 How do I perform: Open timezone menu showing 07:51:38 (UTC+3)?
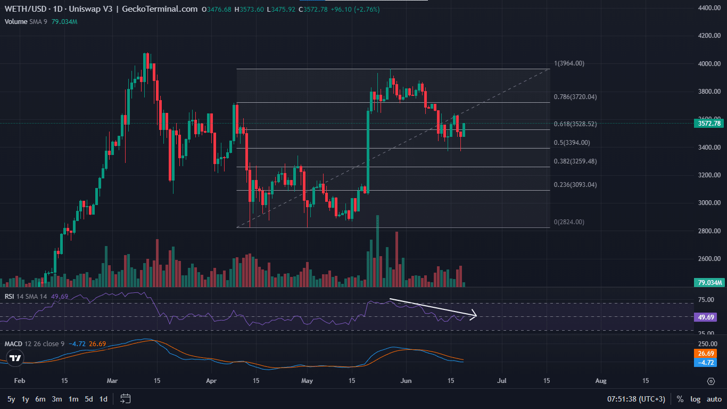636,399
